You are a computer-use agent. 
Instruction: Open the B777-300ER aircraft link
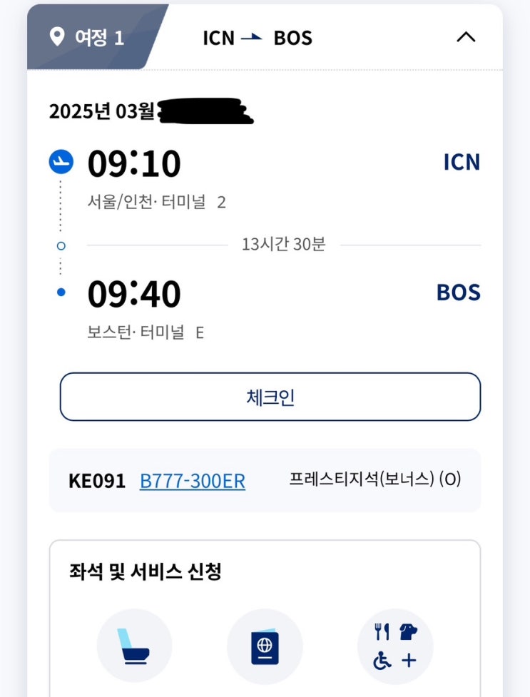(x=193, y=481)
